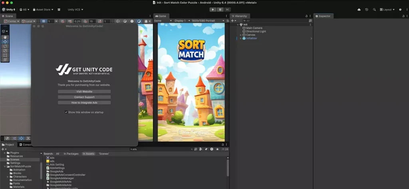Open the Layout dropdown
Viewport: 409px width, 189px height.
pyautogui.click(x=387, y=10)
